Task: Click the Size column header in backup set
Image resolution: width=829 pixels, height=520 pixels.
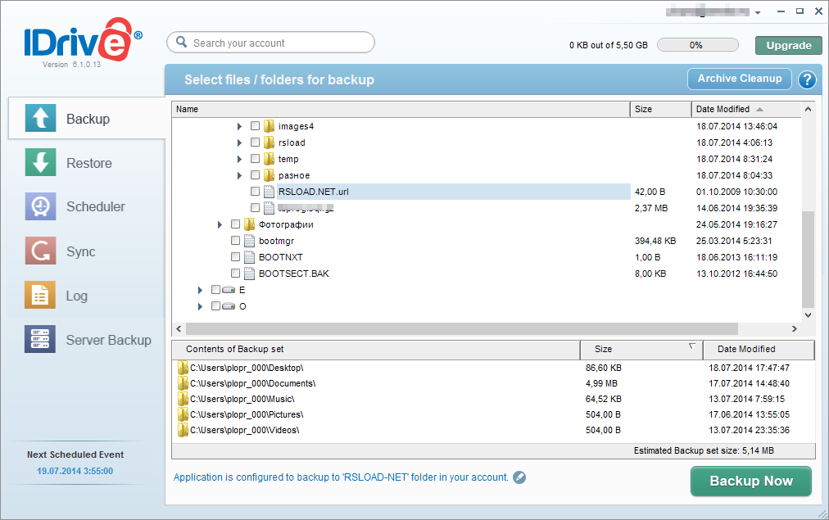Action: click(641, 350)
